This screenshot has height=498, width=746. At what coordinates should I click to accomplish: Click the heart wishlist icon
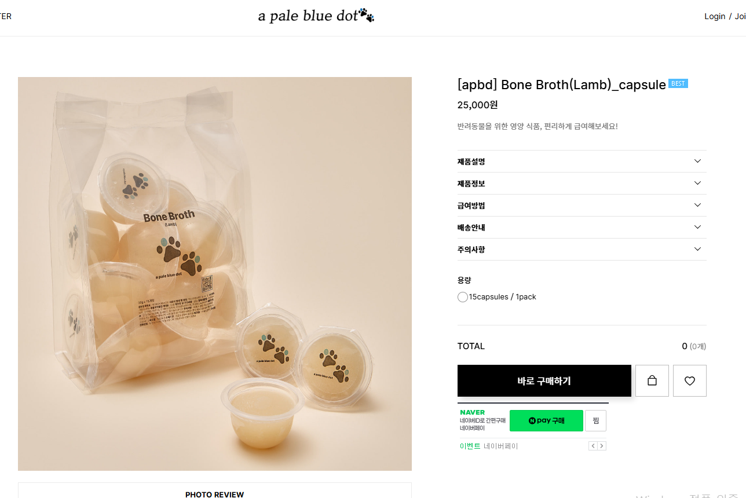pos(689,380)
